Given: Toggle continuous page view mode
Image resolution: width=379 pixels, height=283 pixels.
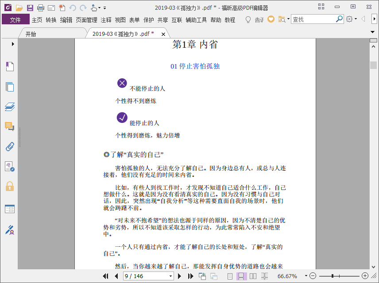Looking at the screenshot, I should pos(241,276).
